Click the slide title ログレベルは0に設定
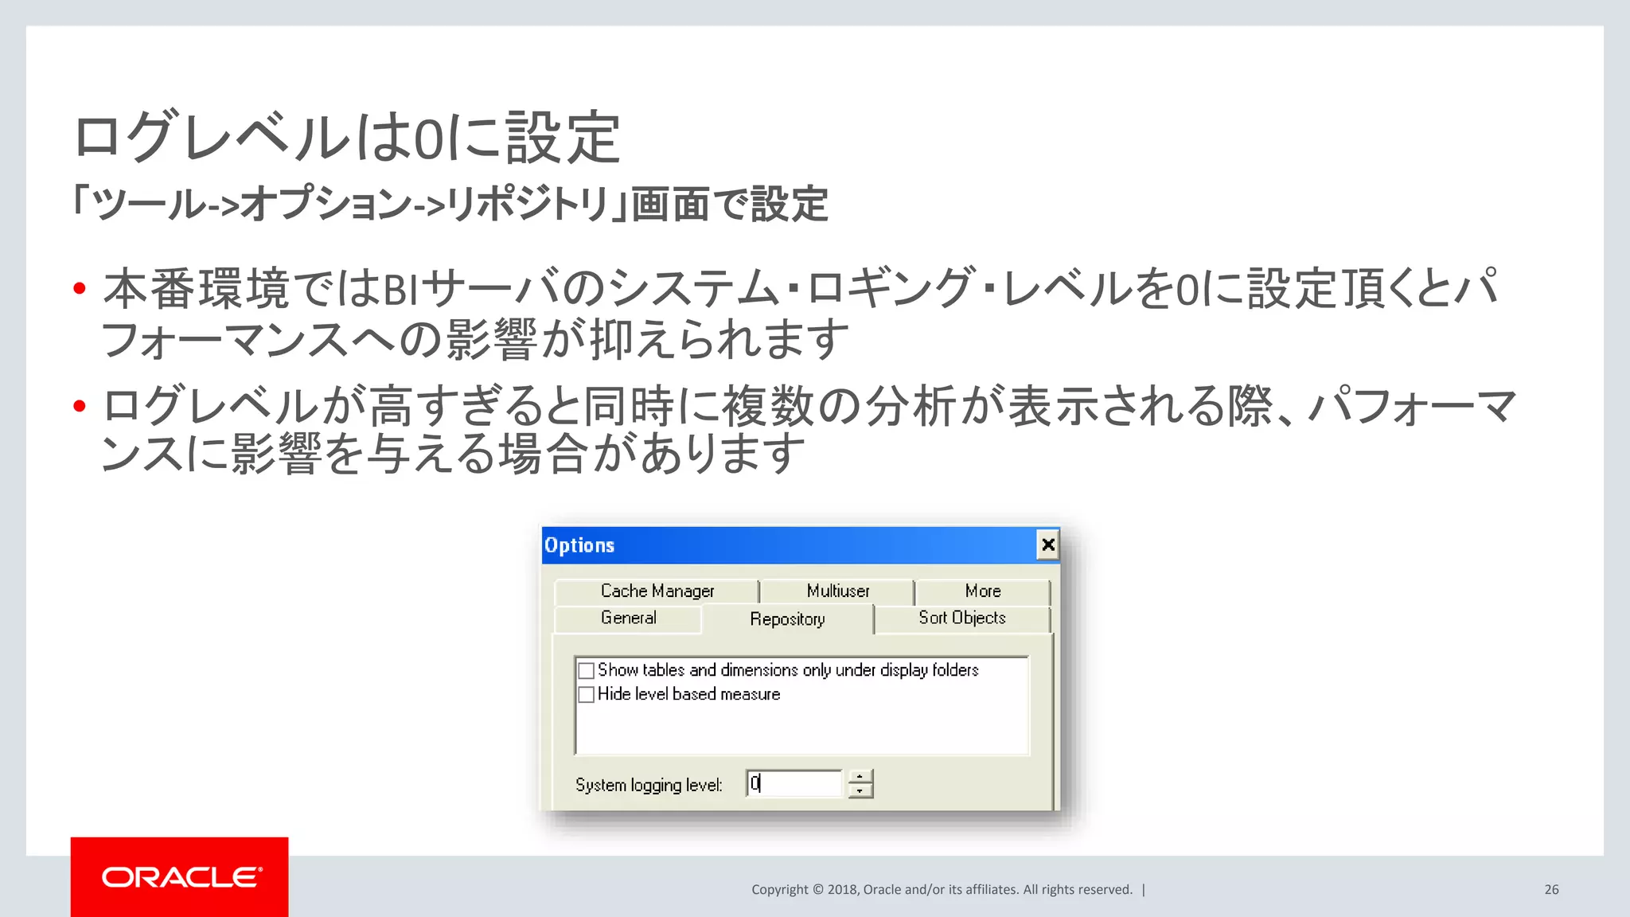1630x917 pixels. [346, 138]
